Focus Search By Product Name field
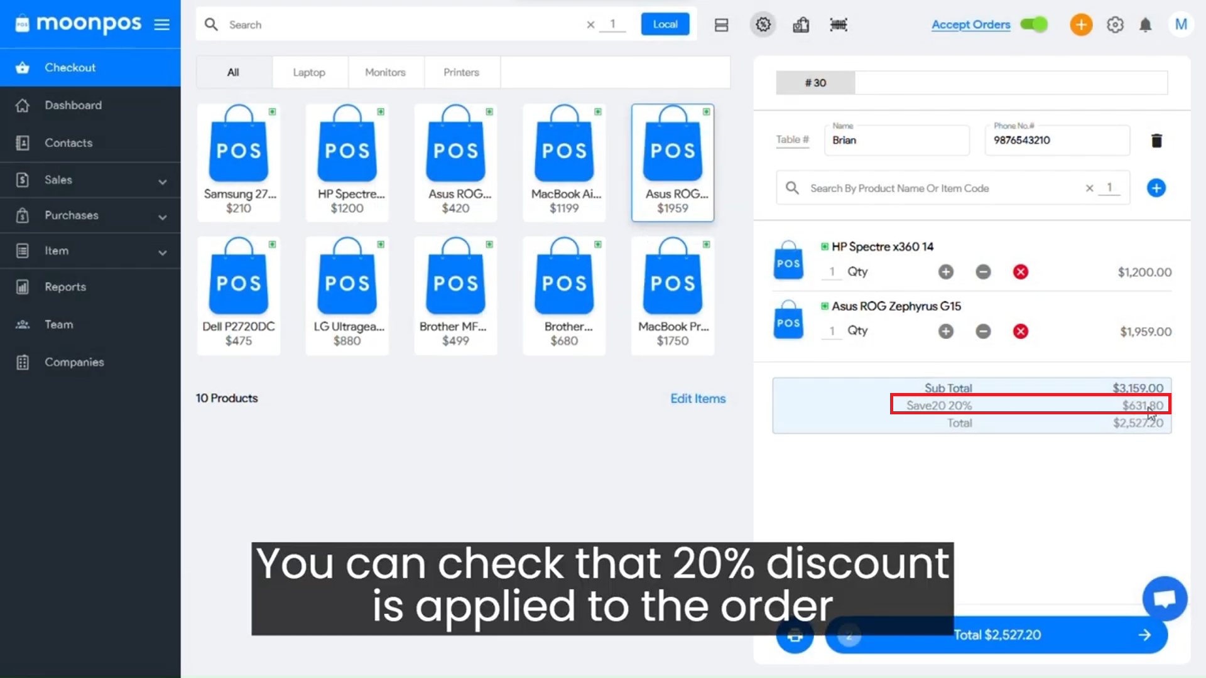1206x678 pixels. pos(942,188)
